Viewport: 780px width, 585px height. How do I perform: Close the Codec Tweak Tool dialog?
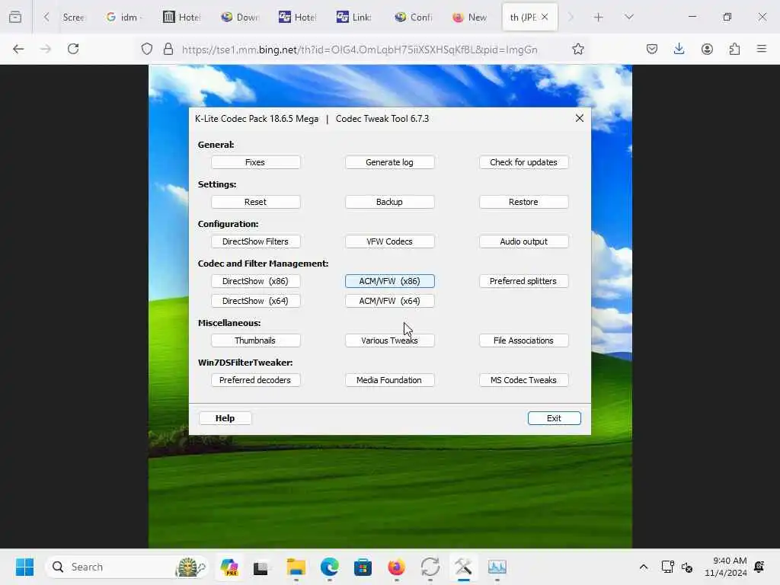point(579,118)
